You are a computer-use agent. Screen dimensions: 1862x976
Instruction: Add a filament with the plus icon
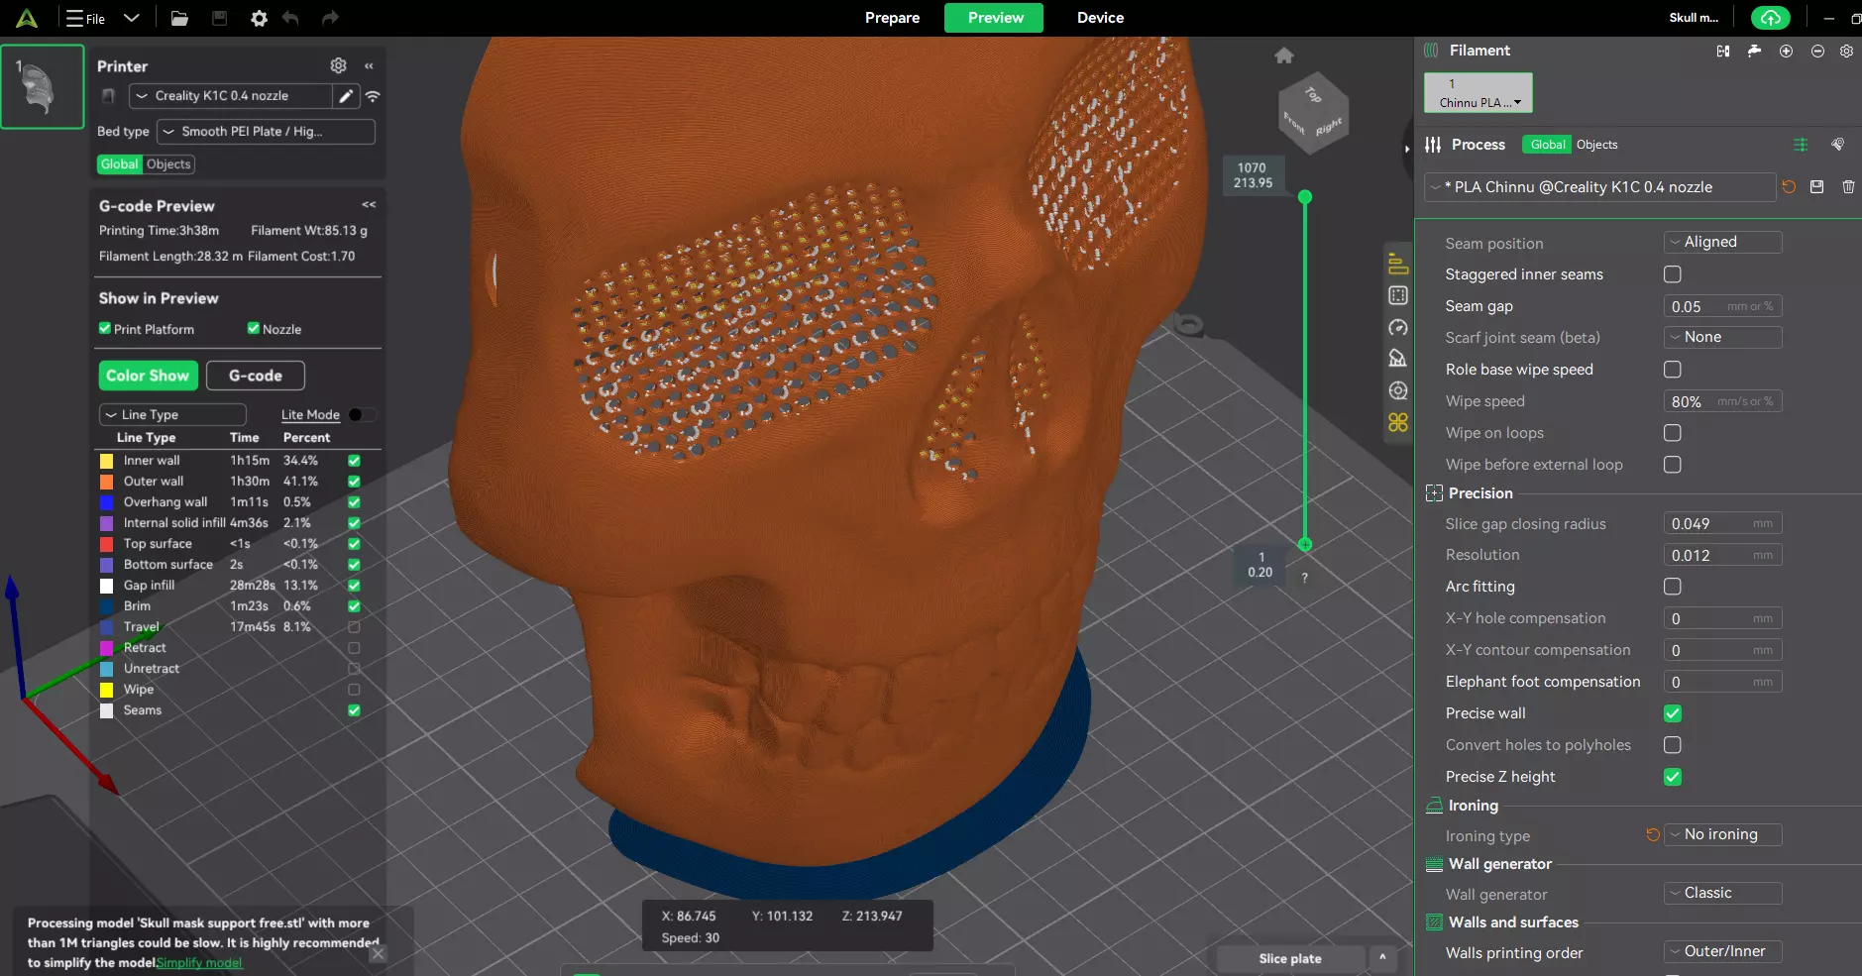point(1786,51)
